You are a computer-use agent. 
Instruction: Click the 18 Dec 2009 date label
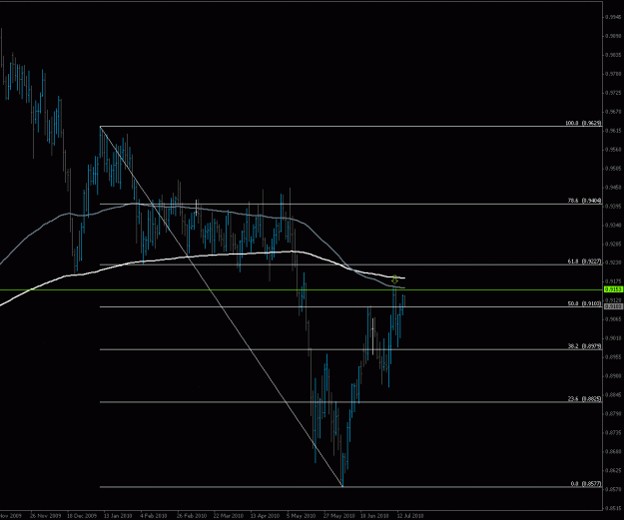(x=82, y=516)
